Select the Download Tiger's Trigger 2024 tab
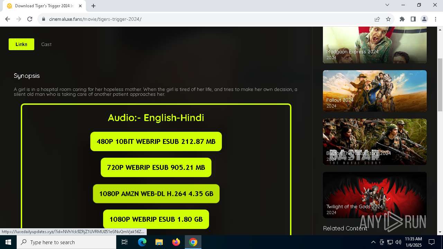The width and height of the screenshot is (443, 249). 44,6
